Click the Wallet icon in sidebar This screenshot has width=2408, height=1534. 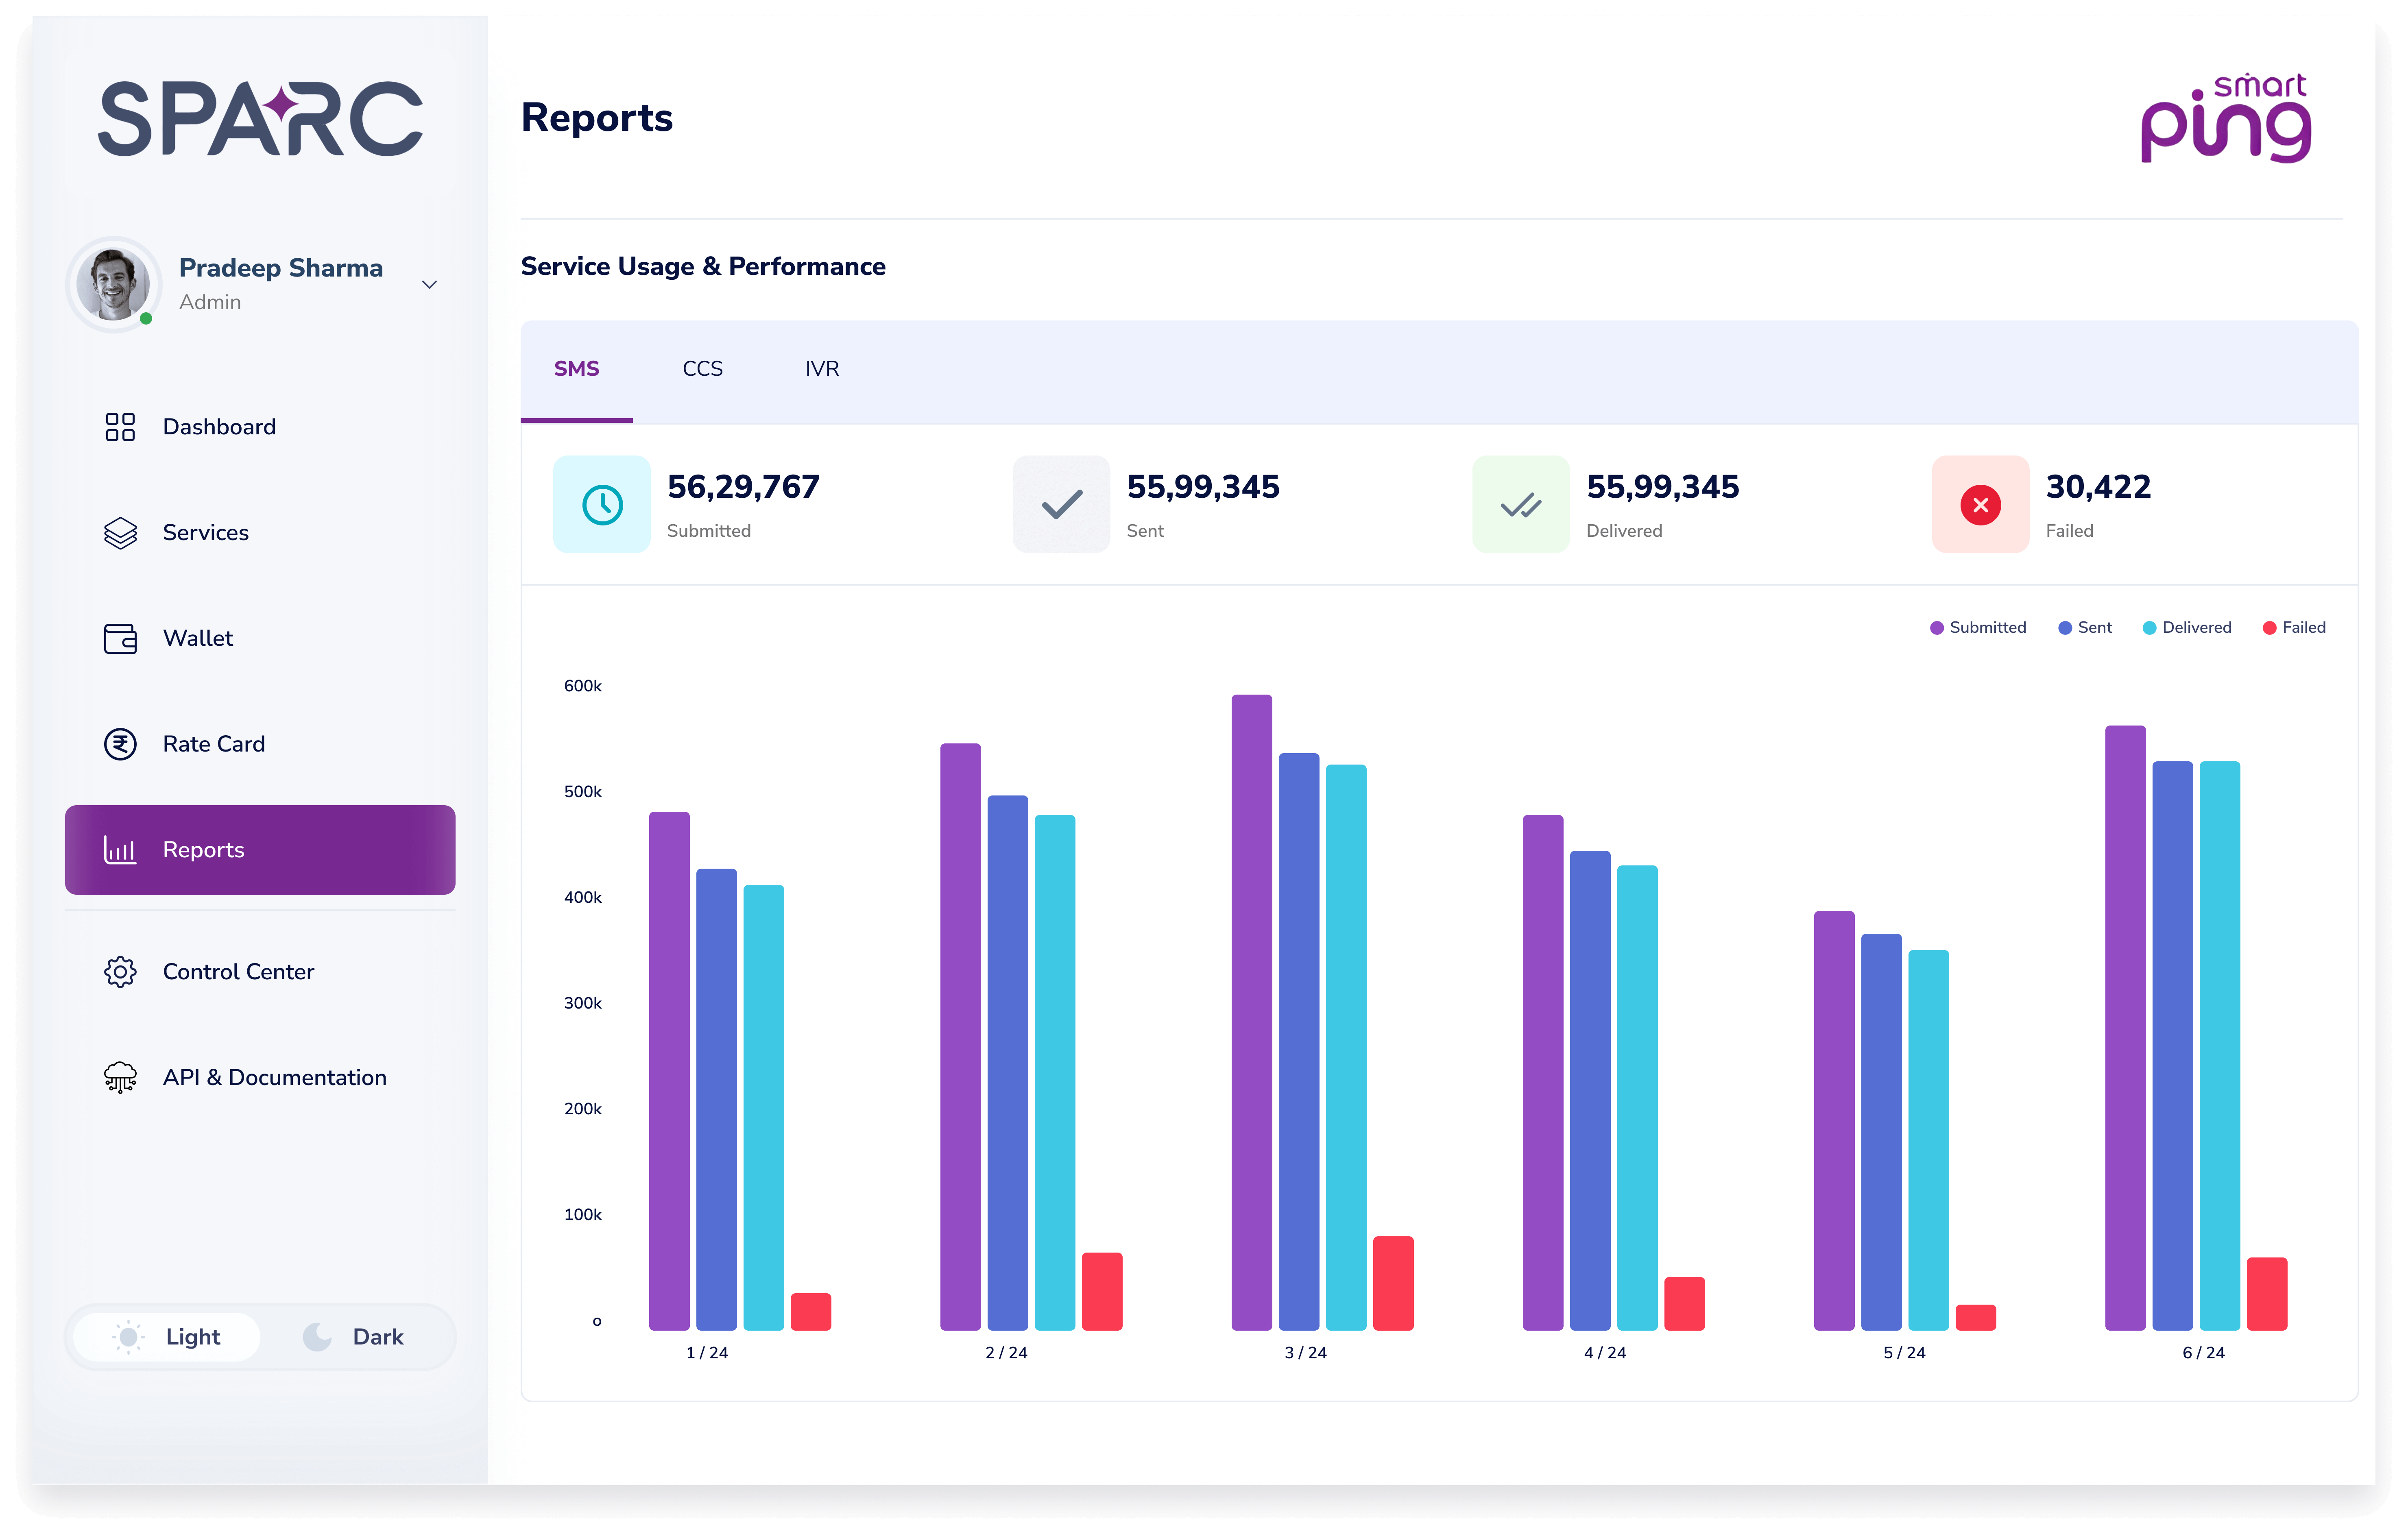tap(120, 638)
